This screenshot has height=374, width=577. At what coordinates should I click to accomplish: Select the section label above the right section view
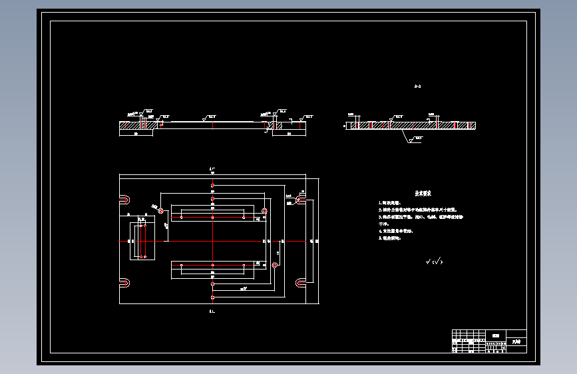point(418,87)
